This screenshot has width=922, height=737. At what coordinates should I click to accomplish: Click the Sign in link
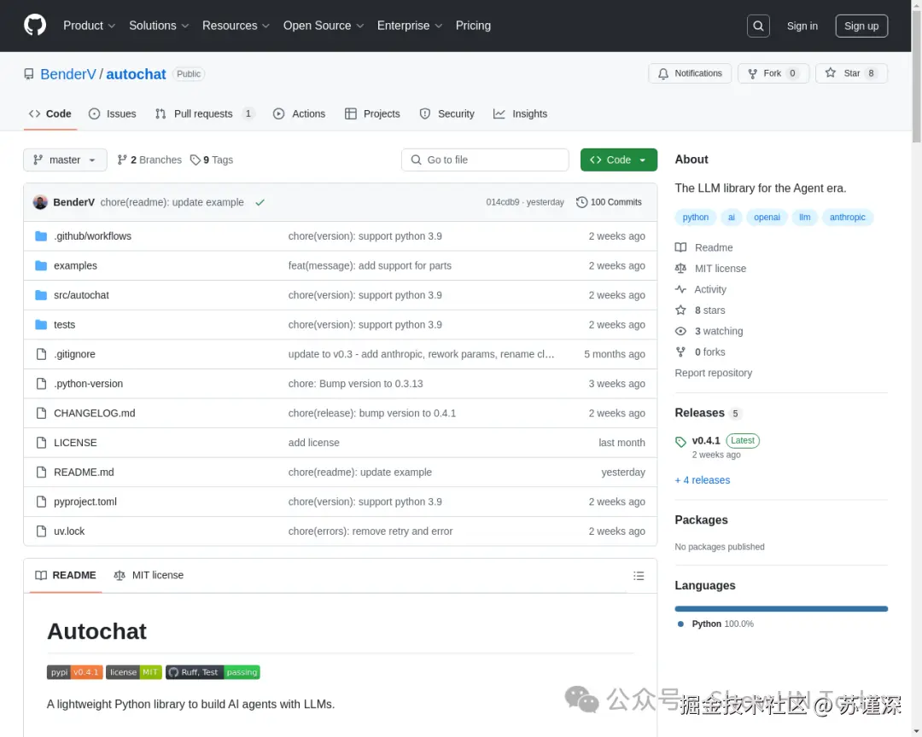point(802,26)
